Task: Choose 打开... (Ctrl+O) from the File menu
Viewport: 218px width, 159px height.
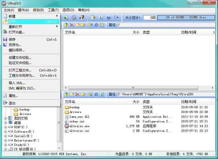Action: click(31, 22)
